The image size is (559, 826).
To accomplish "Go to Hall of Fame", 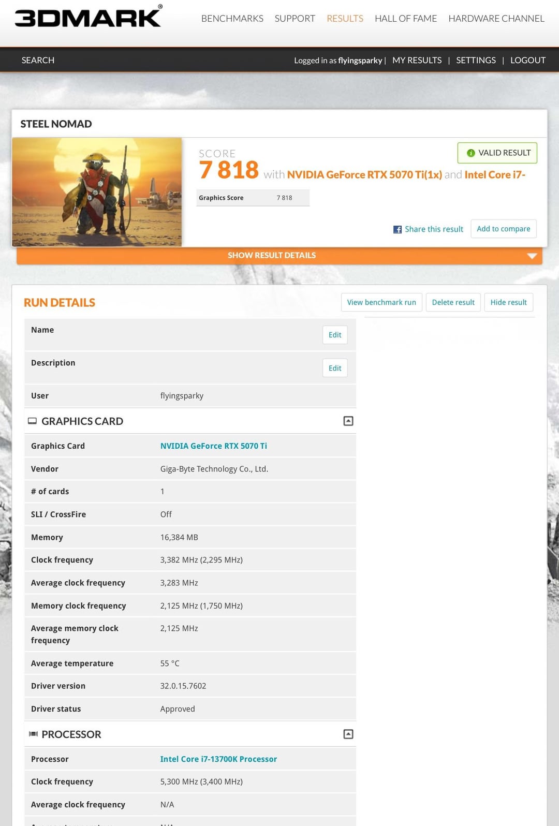I will tap(406, 19).
